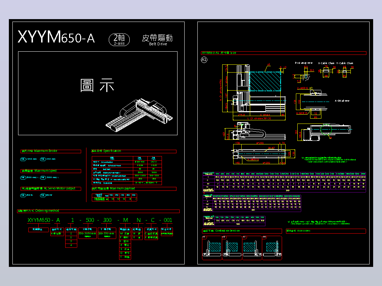The height and width of the screenshot is (286, 382).
Task: Click the 圖示 heading text
Action: (x=97, y=85)
